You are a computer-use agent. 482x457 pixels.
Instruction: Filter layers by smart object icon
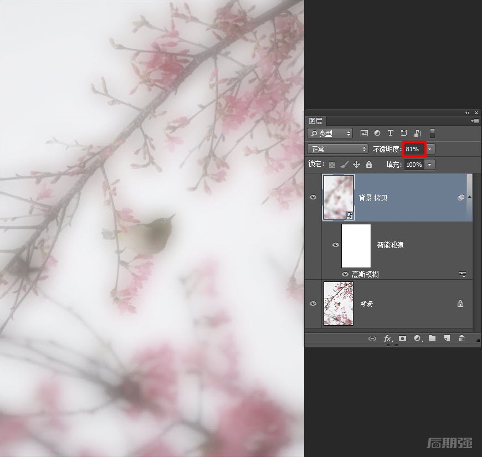point(417,133)
